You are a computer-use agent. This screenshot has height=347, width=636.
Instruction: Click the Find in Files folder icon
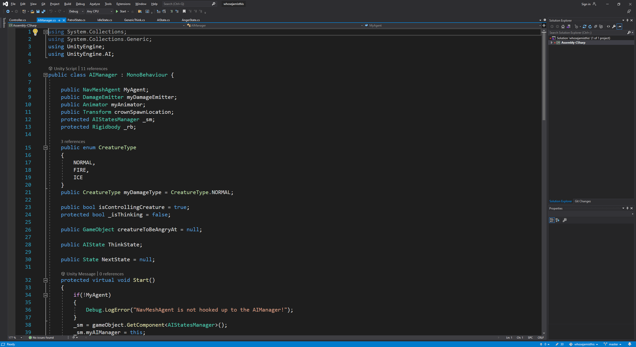(140, 11)
